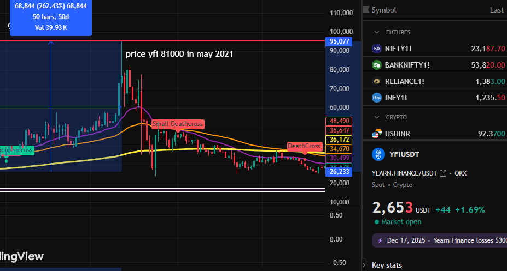Click the 92.3700 last price value
This screenshot has height=271, width=507.
click(x=492, y=134)
